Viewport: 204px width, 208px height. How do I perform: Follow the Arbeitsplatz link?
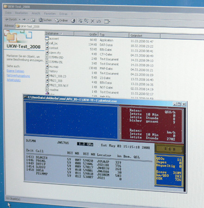[14, 80]
